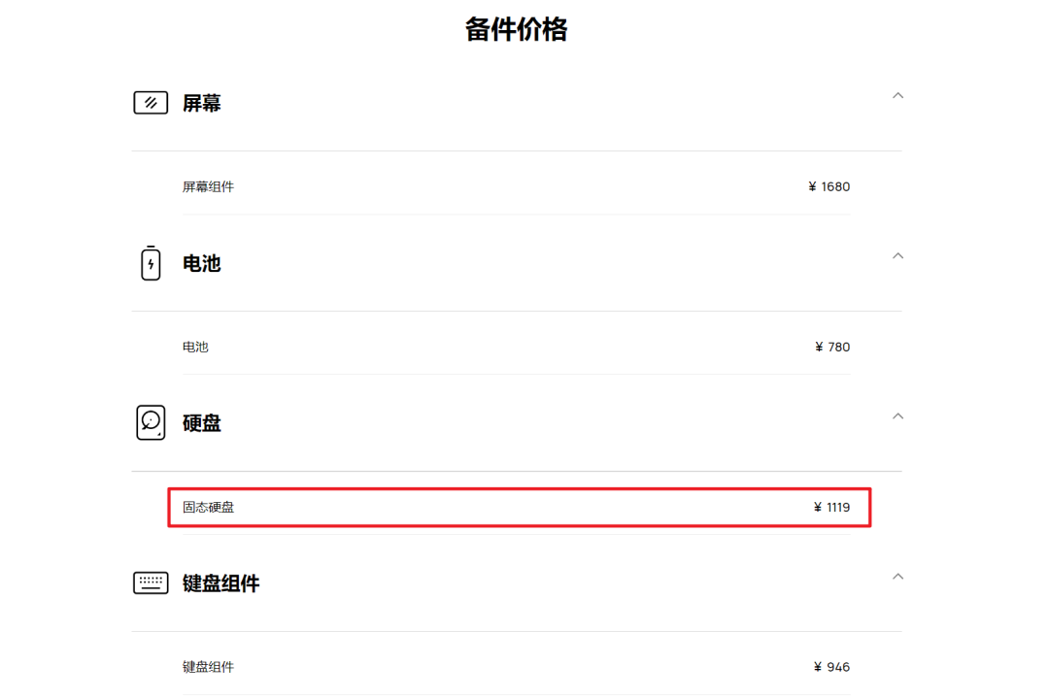Click the 硬盘 section heading

(202, 423)
